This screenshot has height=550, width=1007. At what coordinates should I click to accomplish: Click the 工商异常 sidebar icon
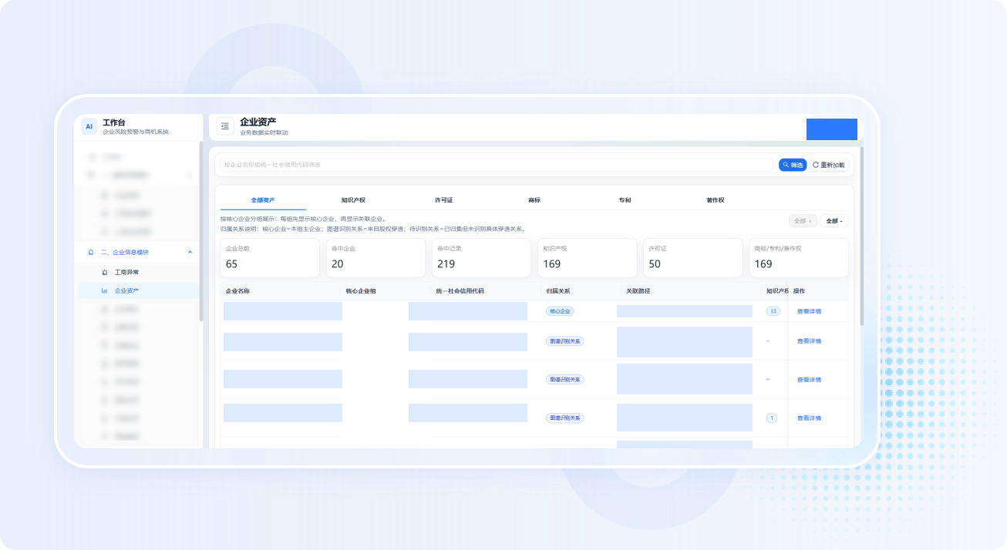click(105, 272)
